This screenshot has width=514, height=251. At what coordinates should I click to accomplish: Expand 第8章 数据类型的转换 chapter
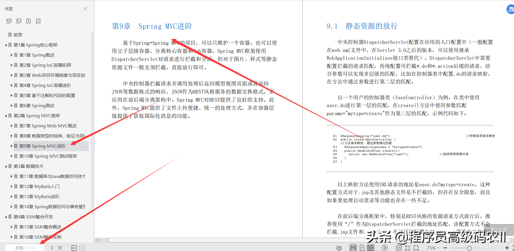click(x=12, y=136)
